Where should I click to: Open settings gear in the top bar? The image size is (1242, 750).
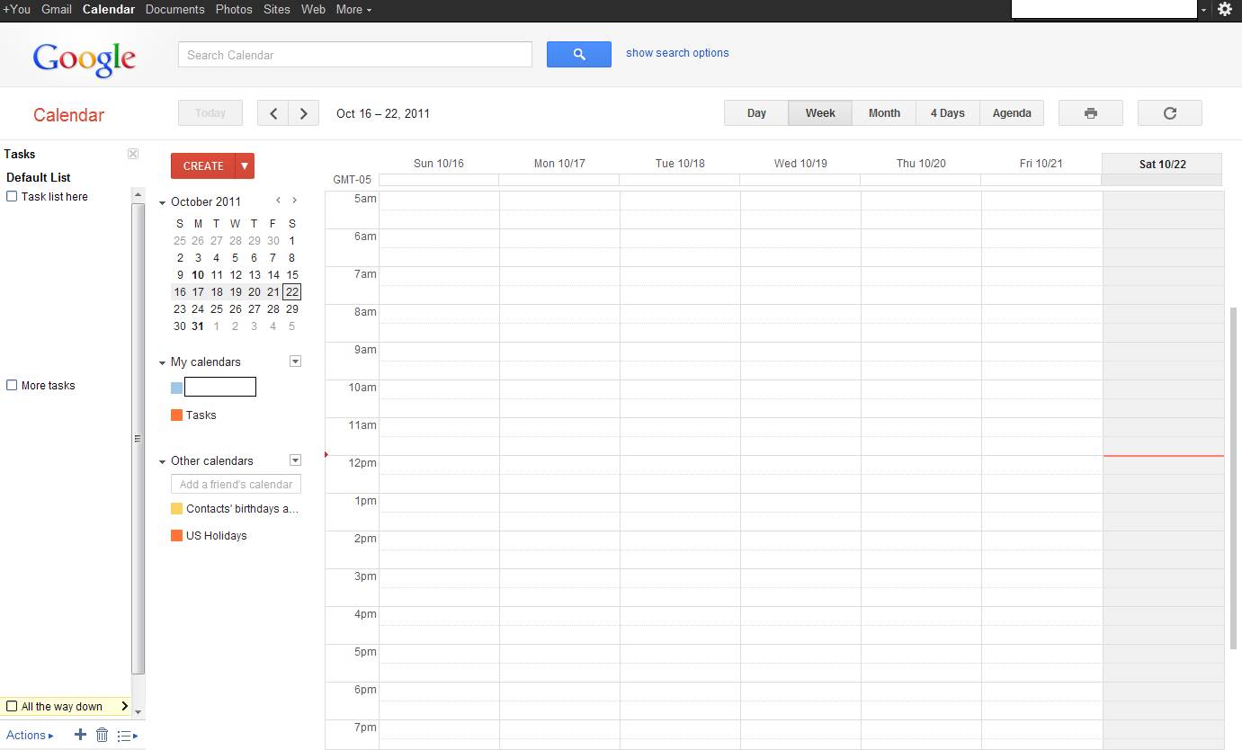[x=1225, y=9]
